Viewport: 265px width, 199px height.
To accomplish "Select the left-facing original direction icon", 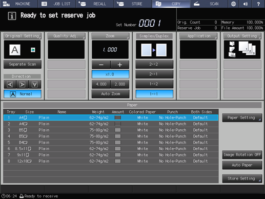I will tap(10, 84).
